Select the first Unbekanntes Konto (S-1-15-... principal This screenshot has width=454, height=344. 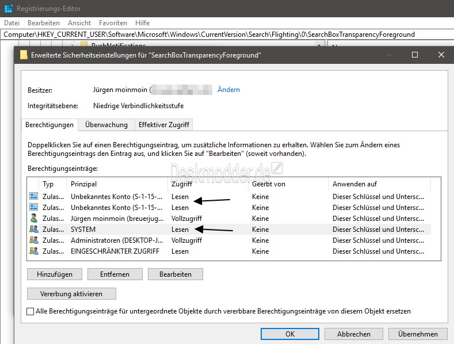(x=116, y=197)
